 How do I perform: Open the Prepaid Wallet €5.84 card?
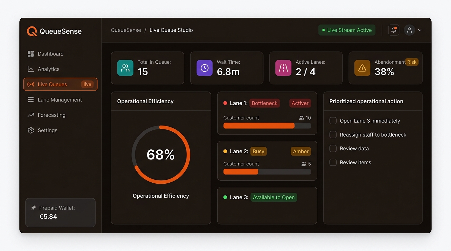60,212
